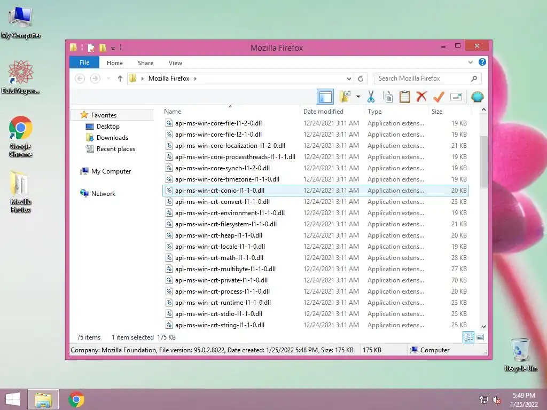
Task: Click the Cut scissors icon
Action: click(371, 97)
